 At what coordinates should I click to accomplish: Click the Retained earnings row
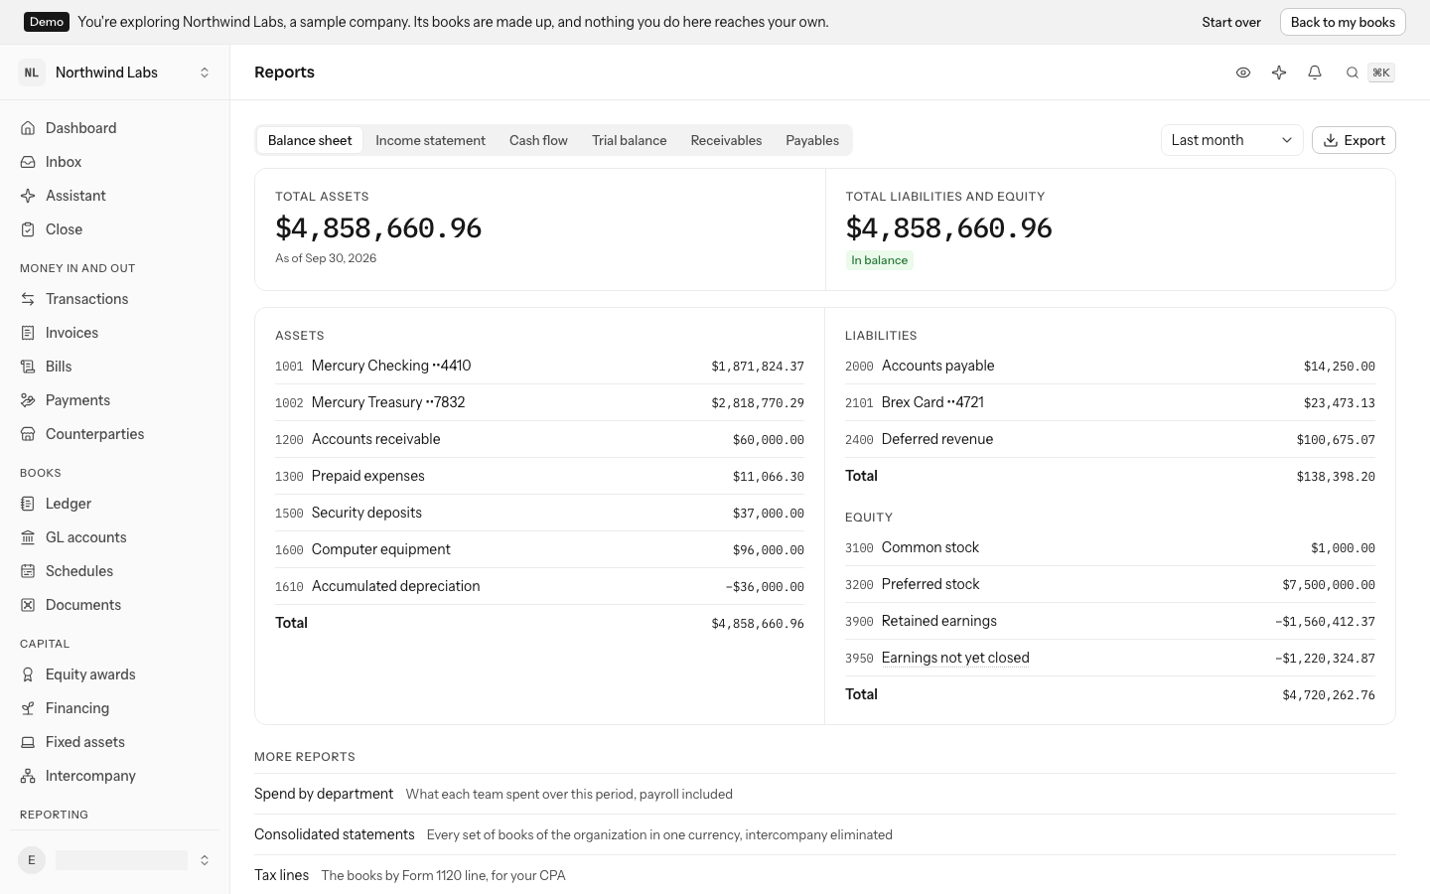pos(1110,621)
